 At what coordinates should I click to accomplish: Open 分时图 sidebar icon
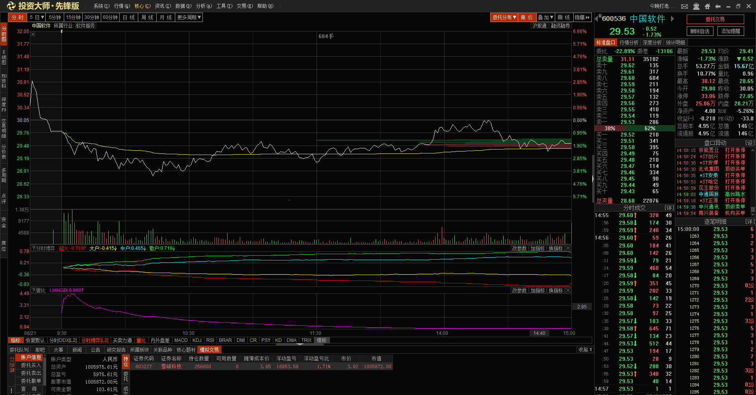[4, 33]
